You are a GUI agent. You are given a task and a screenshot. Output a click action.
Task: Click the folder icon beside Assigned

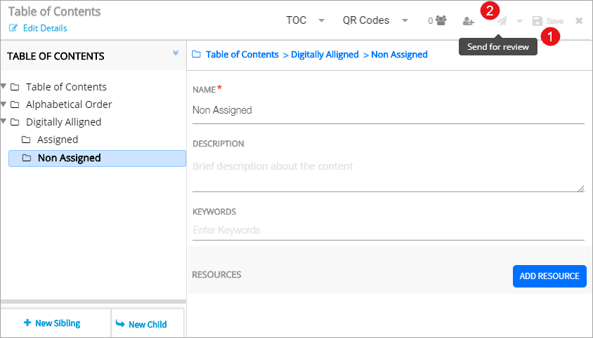26,140
